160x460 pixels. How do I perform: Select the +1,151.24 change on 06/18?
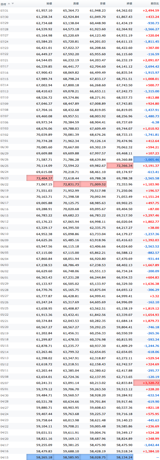[x=151, y=197]
